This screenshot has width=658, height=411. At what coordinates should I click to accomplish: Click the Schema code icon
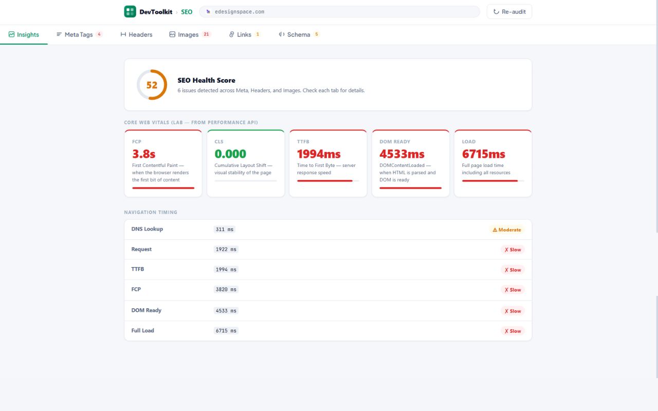(282, 34)
